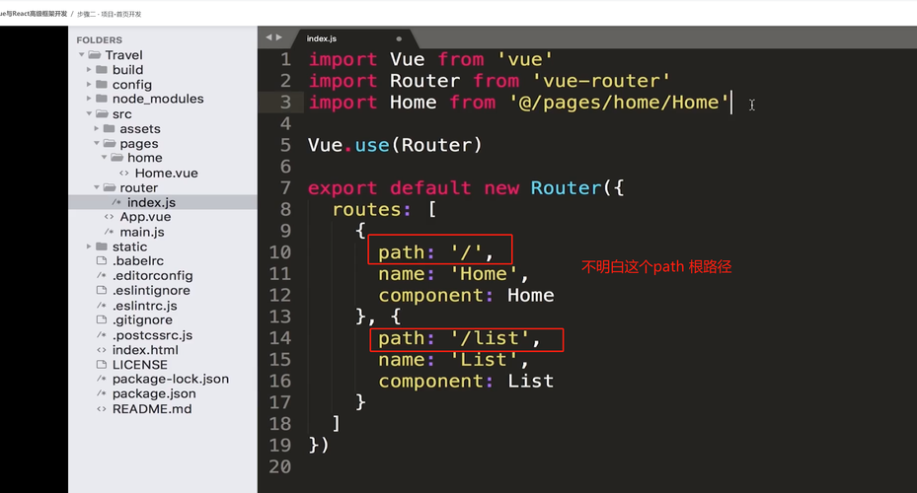Click the Home.vue file type icon
The image size is (917, 493).
tap(124, 173)
